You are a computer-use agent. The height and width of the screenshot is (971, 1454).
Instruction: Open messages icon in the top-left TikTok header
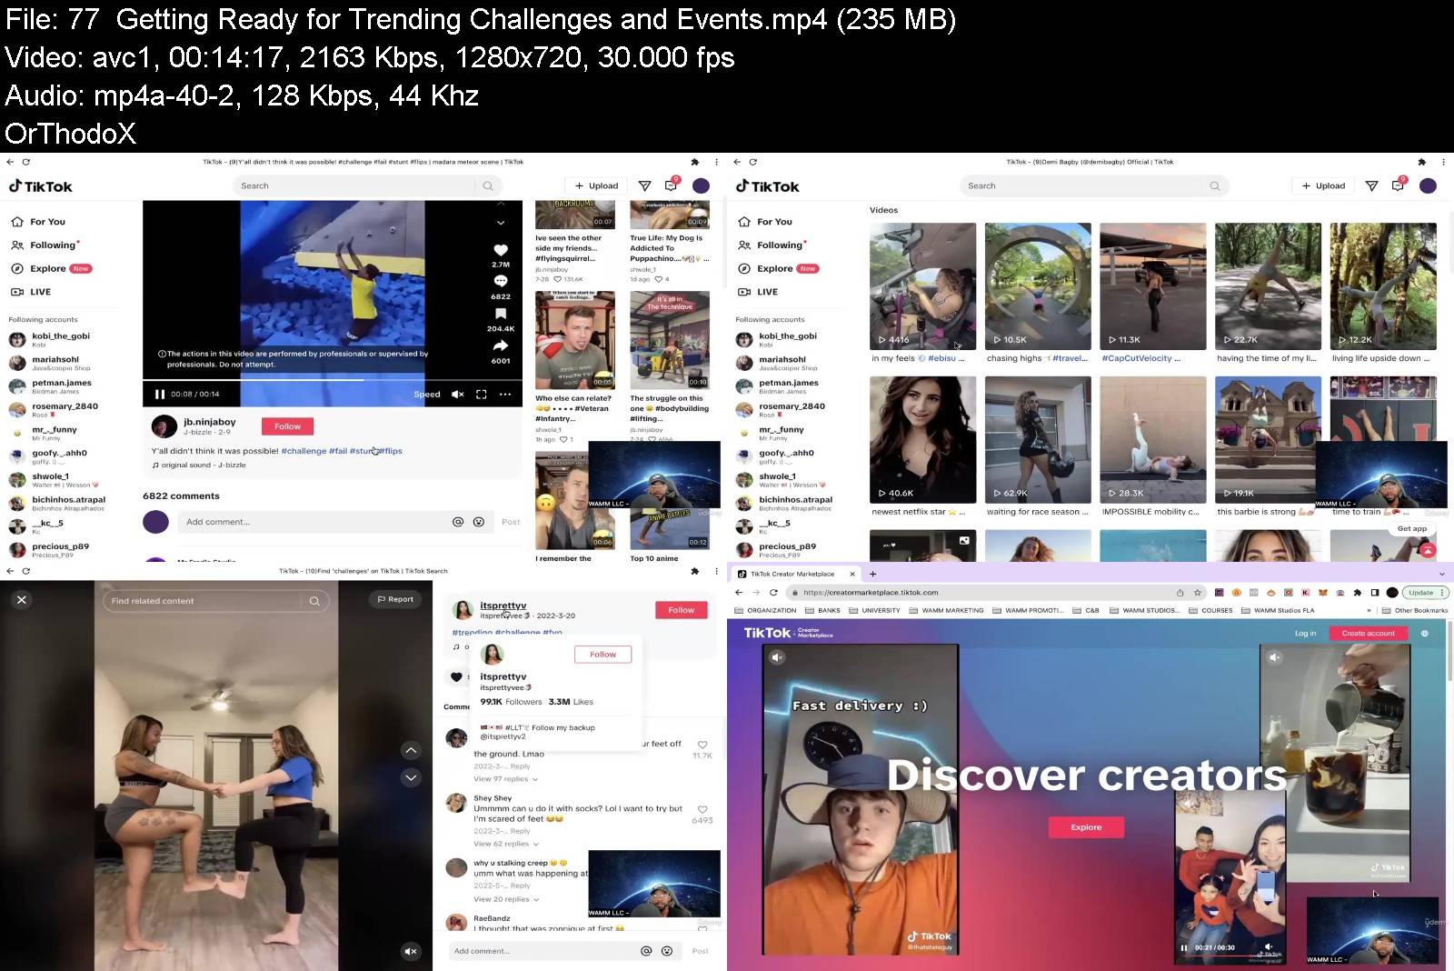644,185
